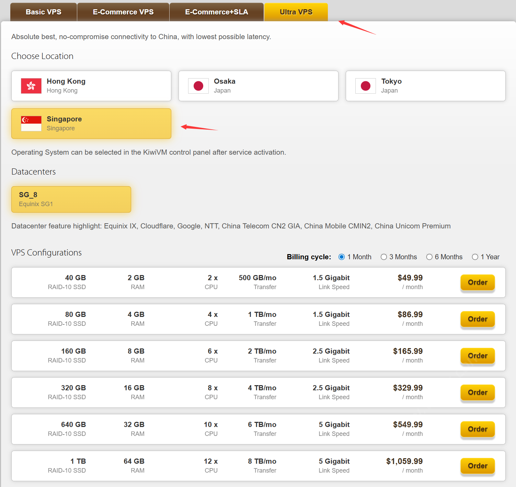Click the '160 GB' storage value
This screenshot has width=516, height=487.
[73, 351]
